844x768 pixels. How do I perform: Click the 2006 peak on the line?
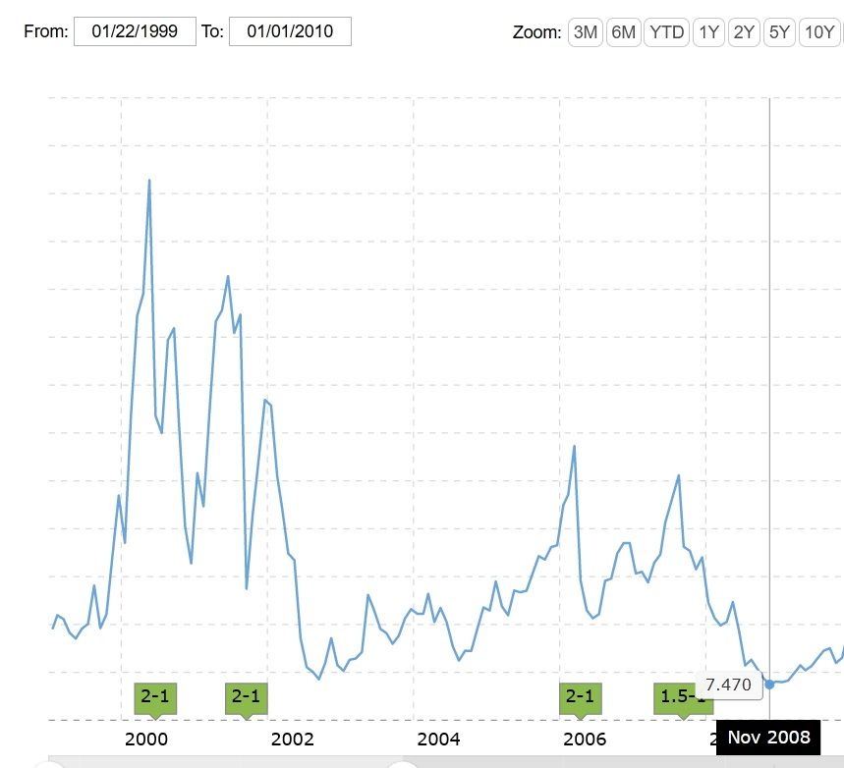pos(575,446)
